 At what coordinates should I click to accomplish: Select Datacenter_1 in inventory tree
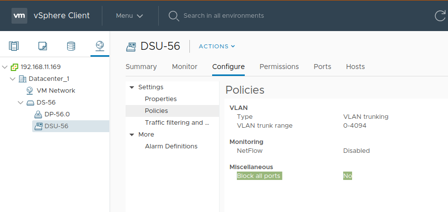point(49,79)
